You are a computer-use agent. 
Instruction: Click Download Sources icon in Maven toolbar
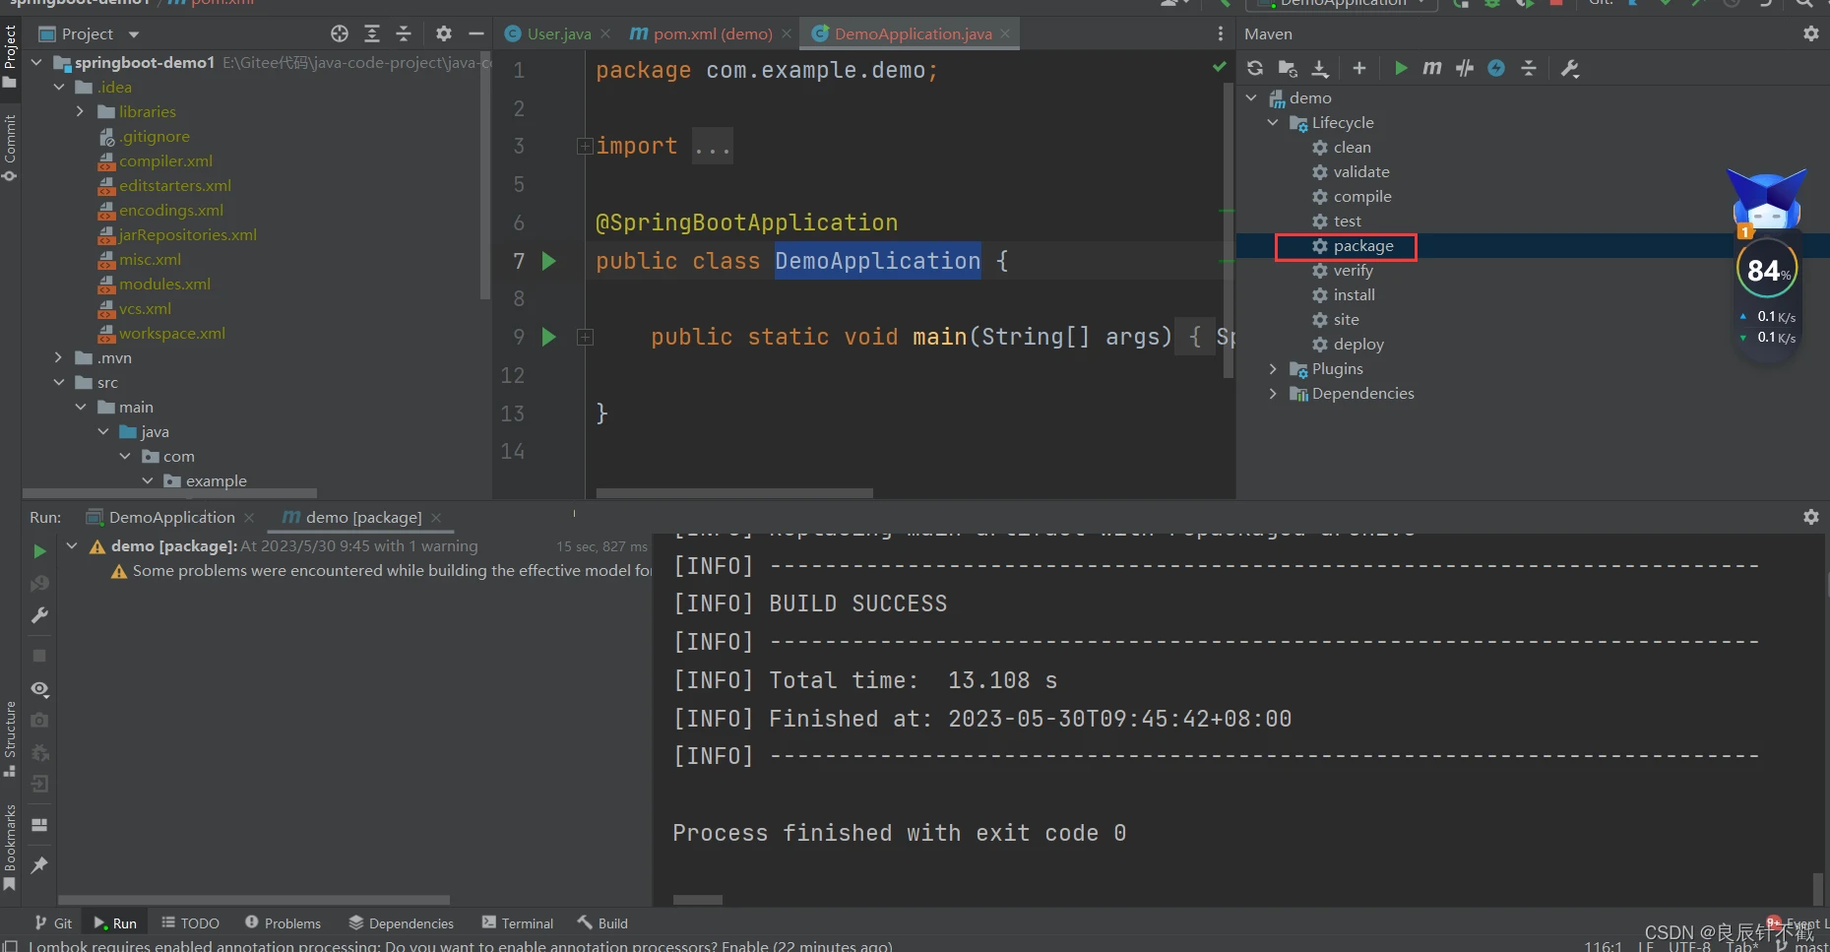click(1320, 68)
